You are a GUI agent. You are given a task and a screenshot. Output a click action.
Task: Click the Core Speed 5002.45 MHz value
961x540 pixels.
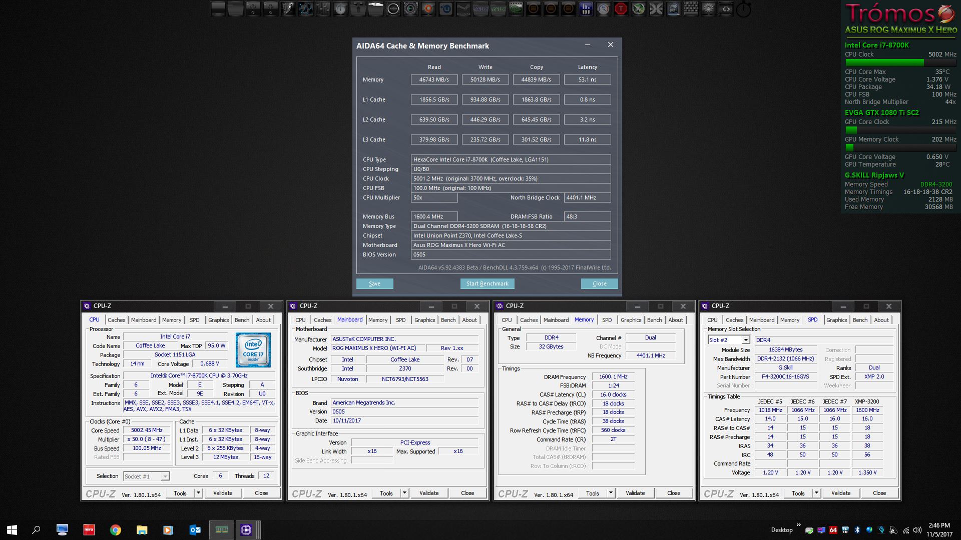click(x=147, y=430)
